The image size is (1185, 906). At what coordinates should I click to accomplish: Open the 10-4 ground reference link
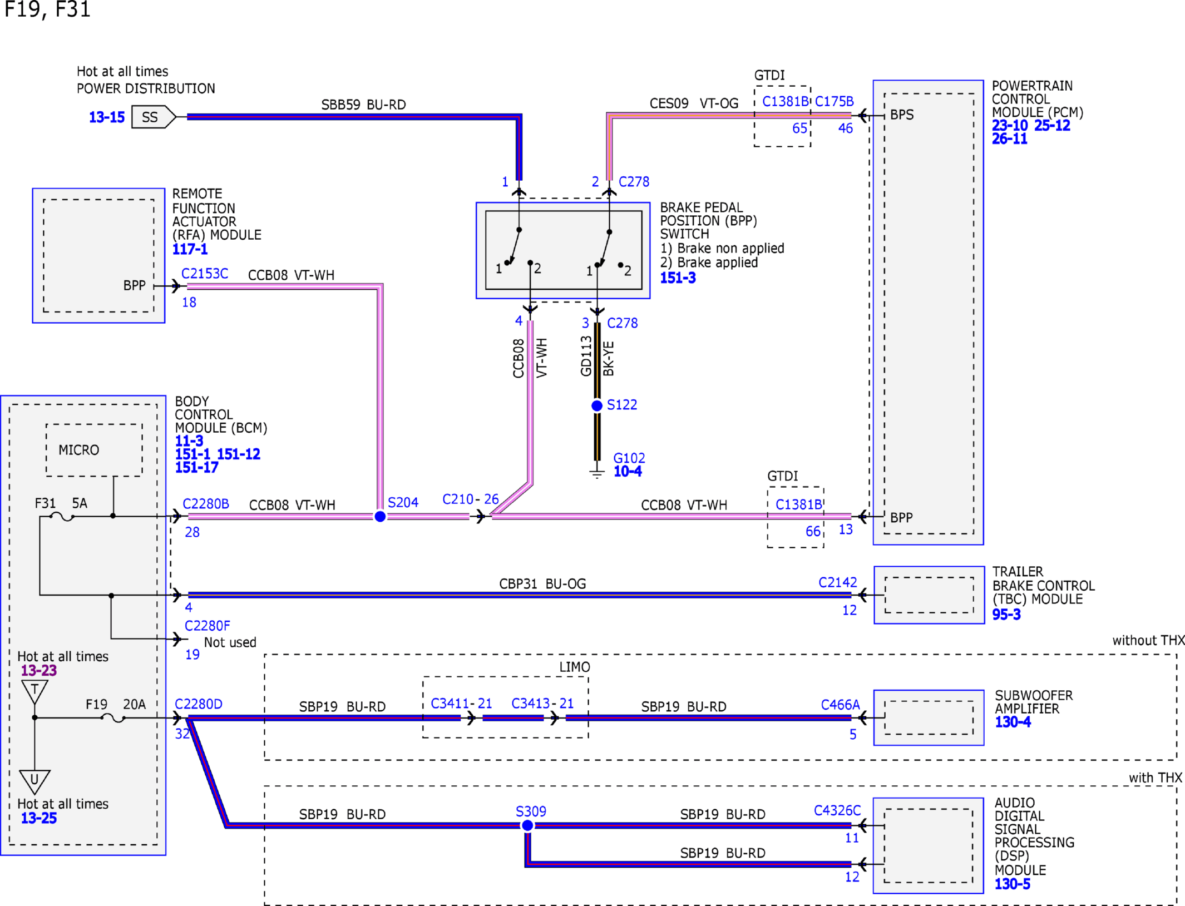point(628,472)
